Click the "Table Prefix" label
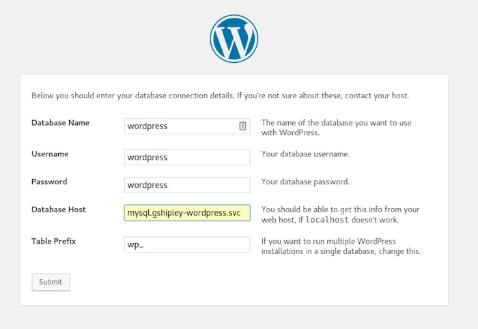The width and height of the screenshot is (478, 329). [x=54, y=241]
